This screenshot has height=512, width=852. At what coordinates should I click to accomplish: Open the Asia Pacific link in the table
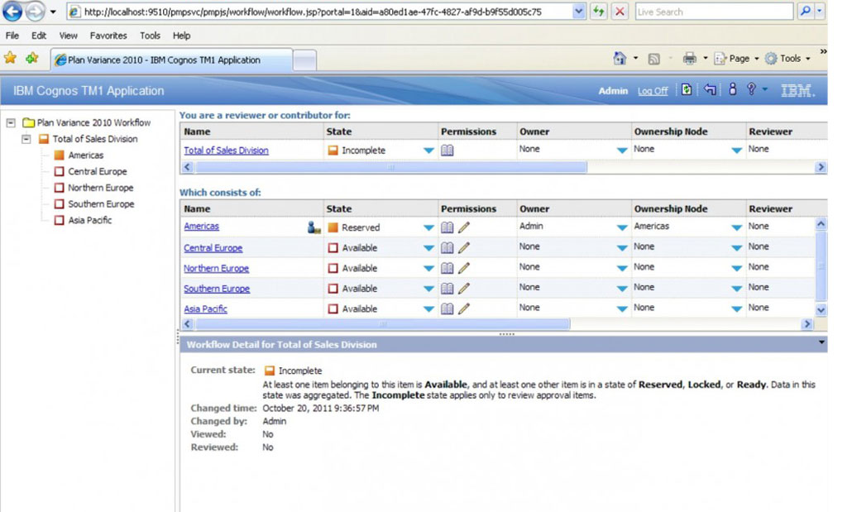[x=205, y=309]
